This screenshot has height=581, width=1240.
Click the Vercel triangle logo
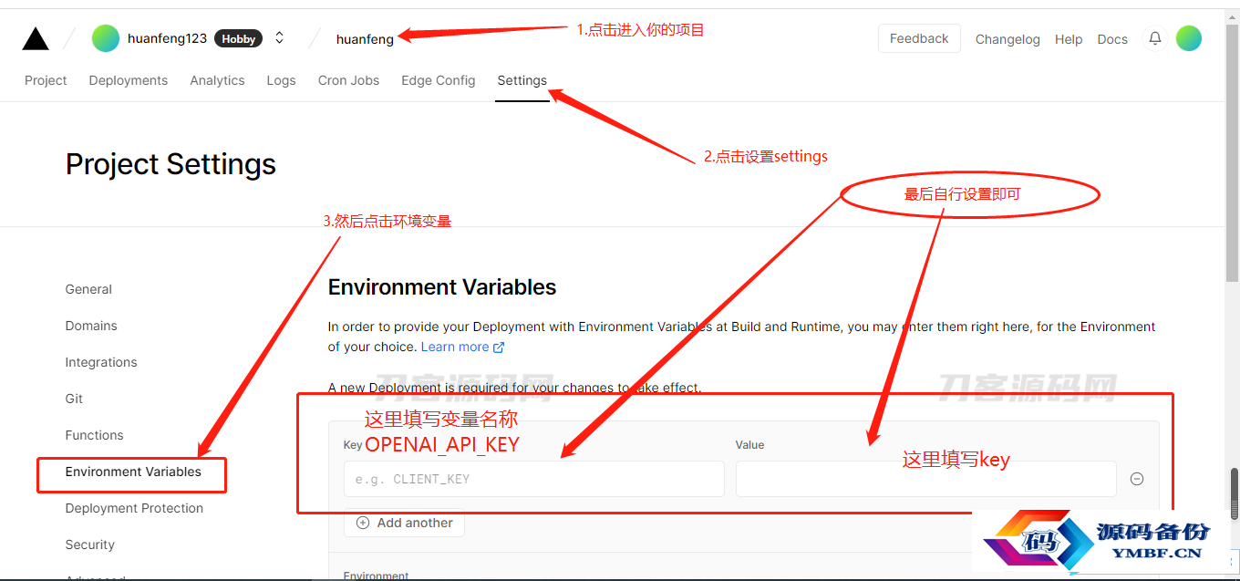(36, 38)
